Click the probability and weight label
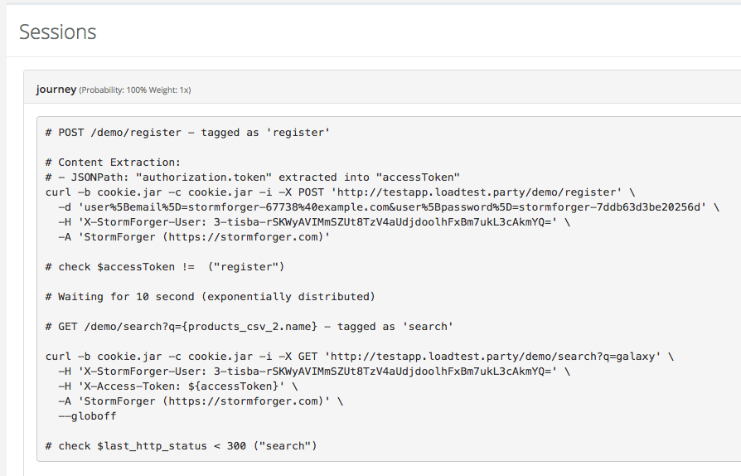 pyautogui.click(x=135, y=90)
